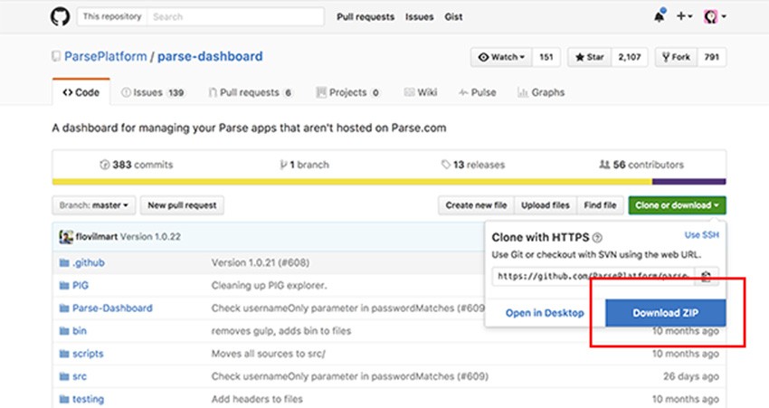Open the plus create-new menu
The image size is (769, 408).
coord(684,16)
